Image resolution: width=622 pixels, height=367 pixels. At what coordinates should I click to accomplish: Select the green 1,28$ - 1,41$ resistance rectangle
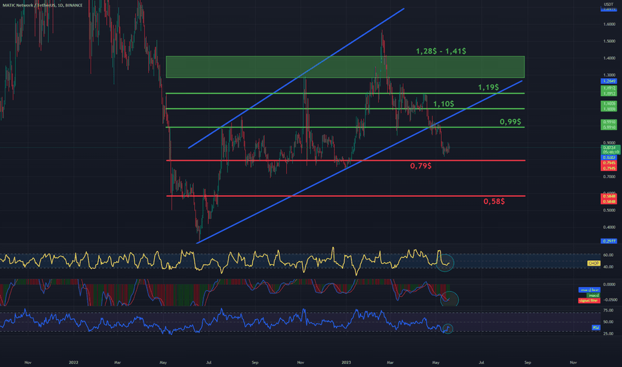[345, 67]
